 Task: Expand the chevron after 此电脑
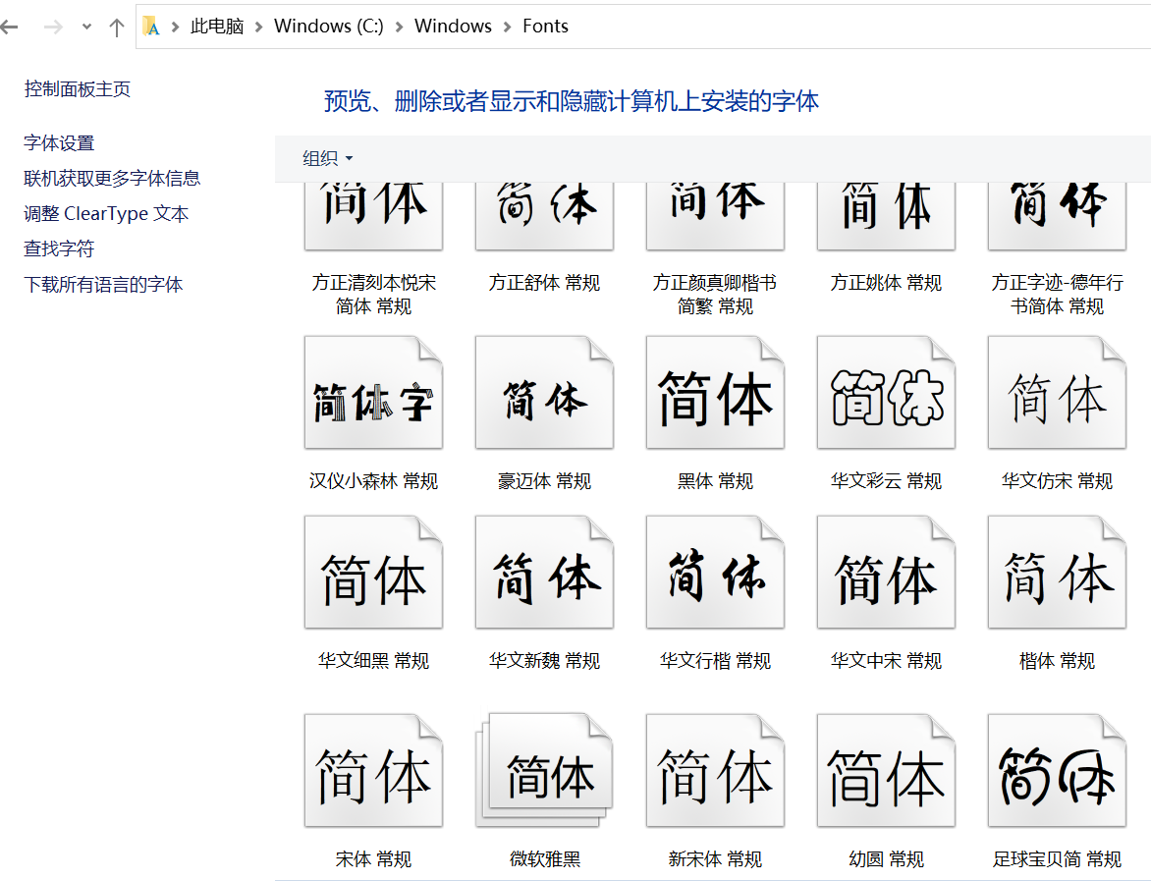(x=258, y=28)
